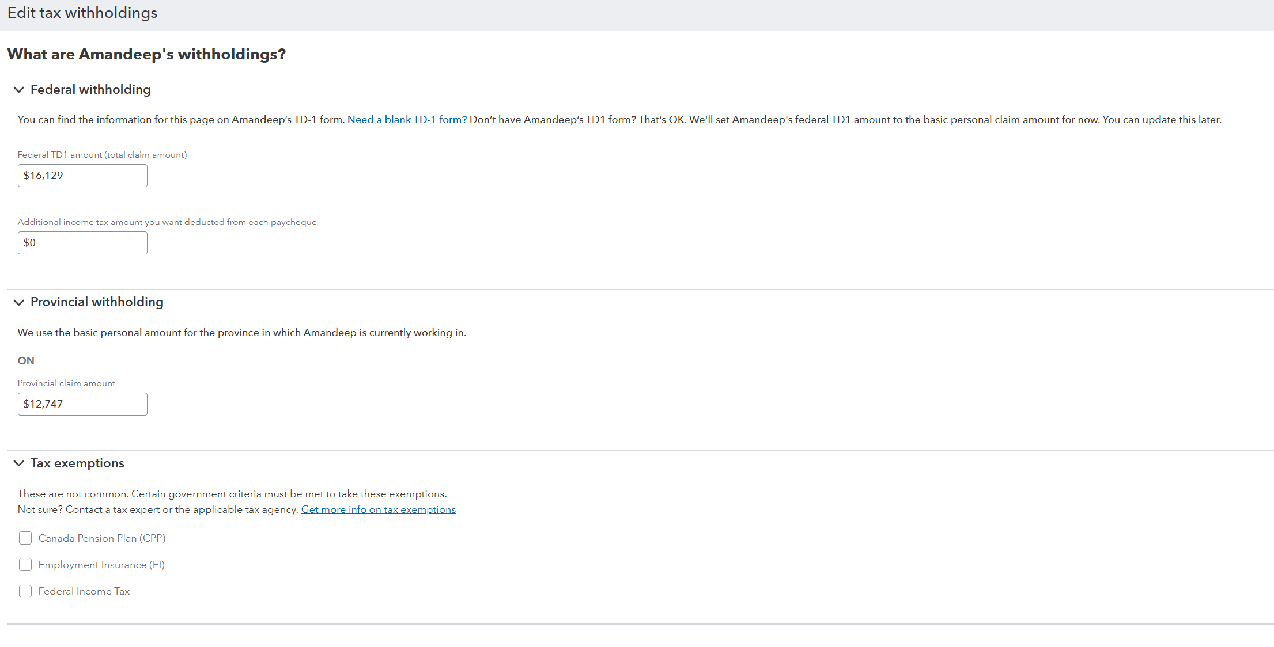Click the 'Federal Income Tax' label text

(x=84, y=591)
